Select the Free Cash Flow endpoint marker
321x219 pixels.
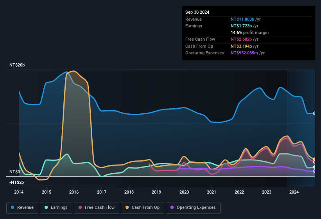(x=314, y=162)
